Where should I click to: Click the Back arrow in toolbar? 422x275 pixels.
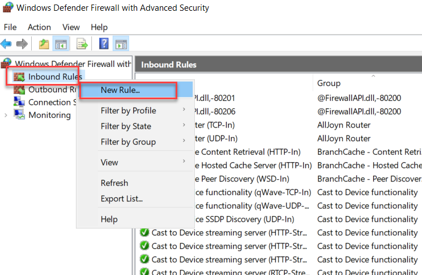tap(6, 44)
